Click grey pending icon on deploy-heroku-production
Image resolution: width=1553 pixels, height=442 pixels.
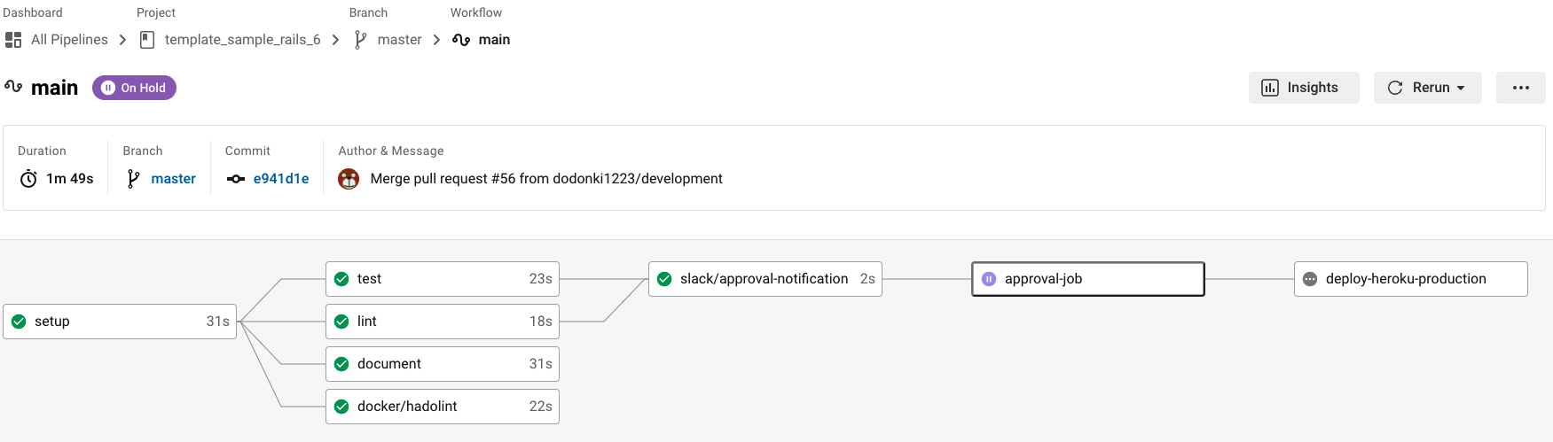pyautogui.click(x=1310, y=279)
